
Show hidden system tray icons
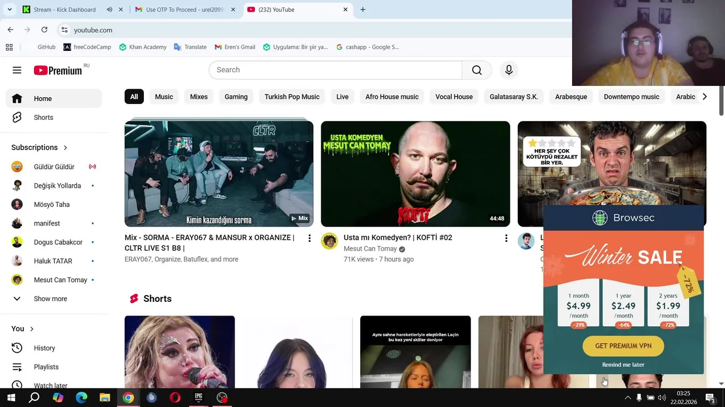point(628,397)
